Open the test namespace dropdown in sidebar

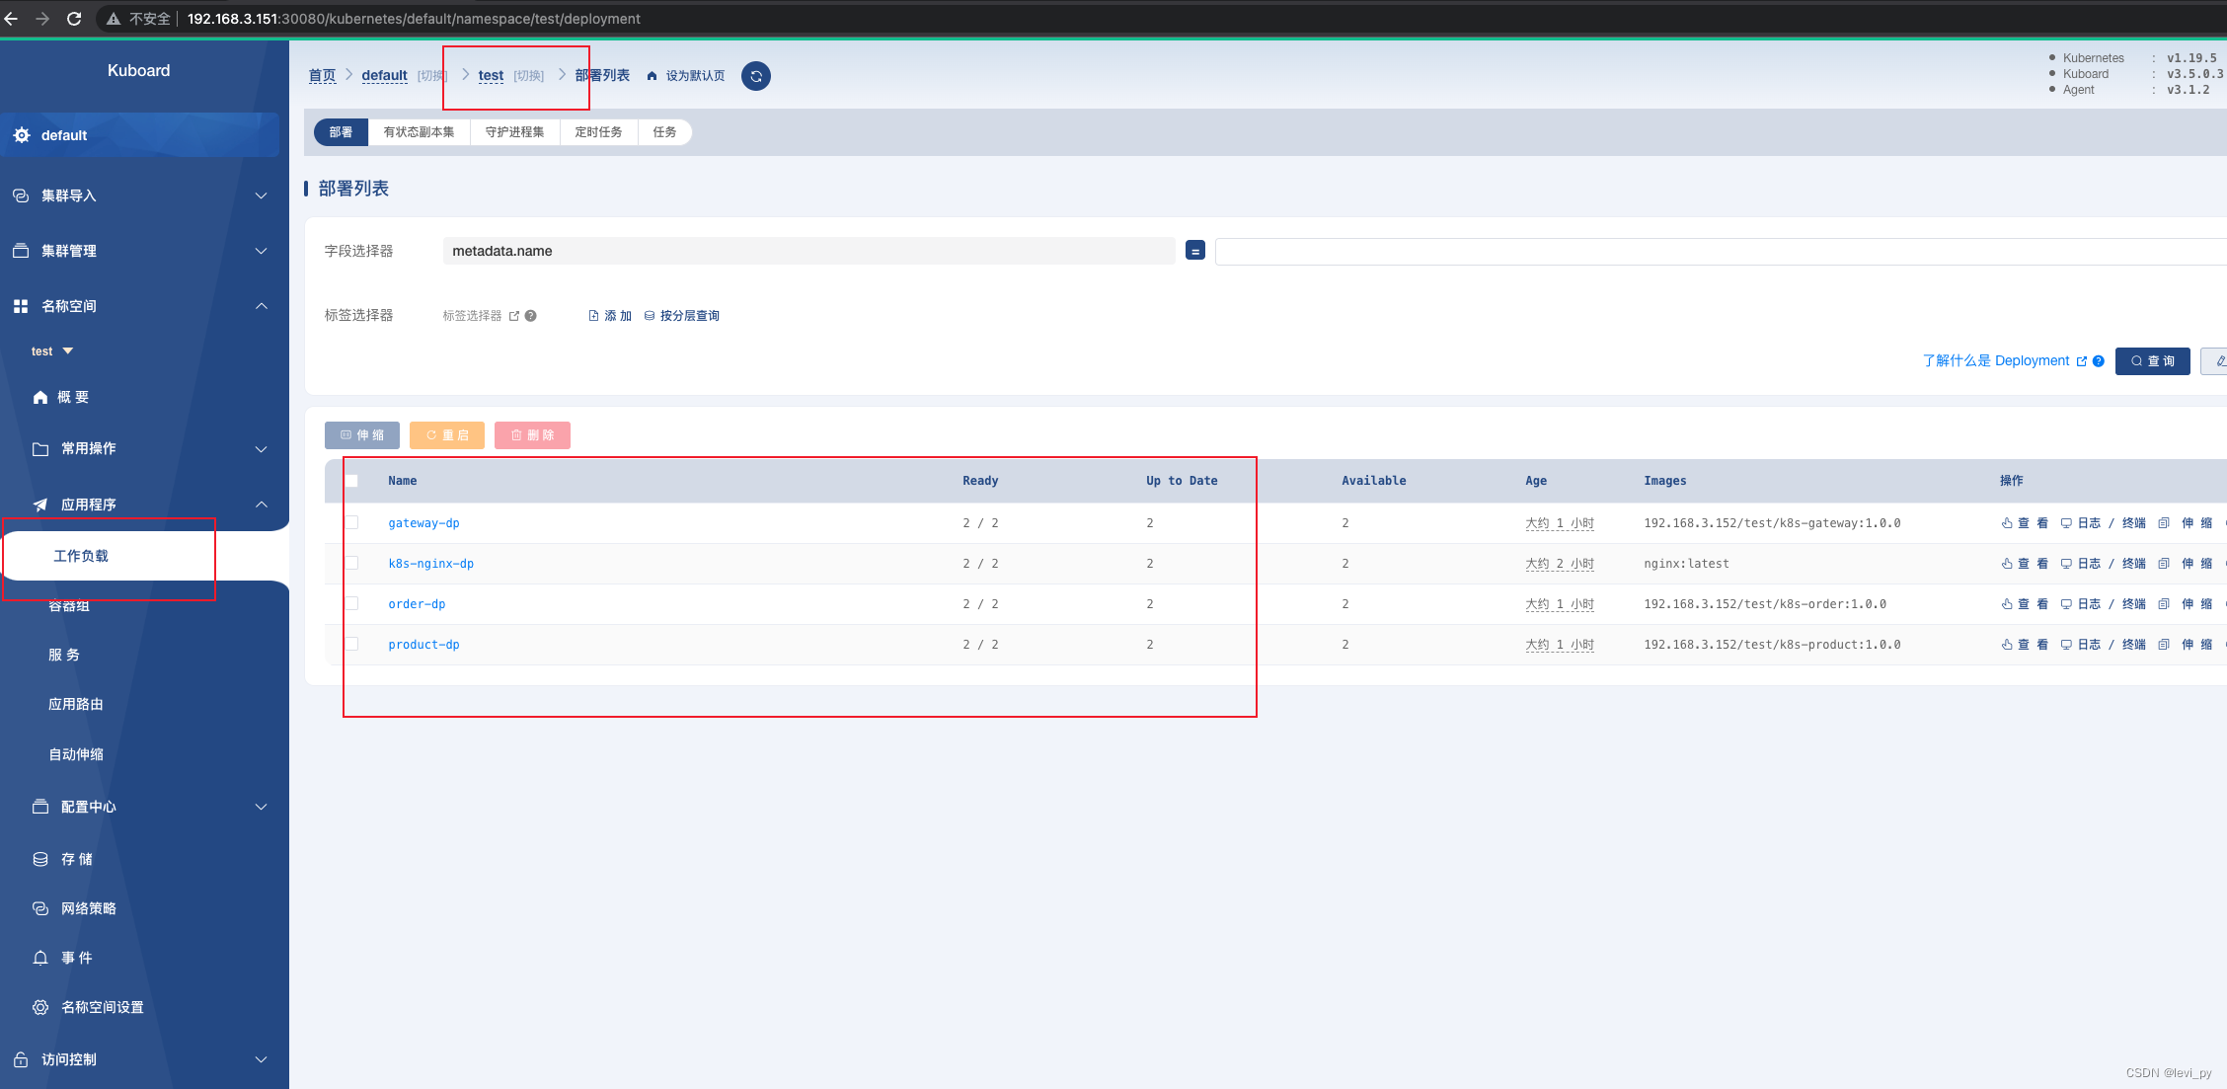pos(52,351)
